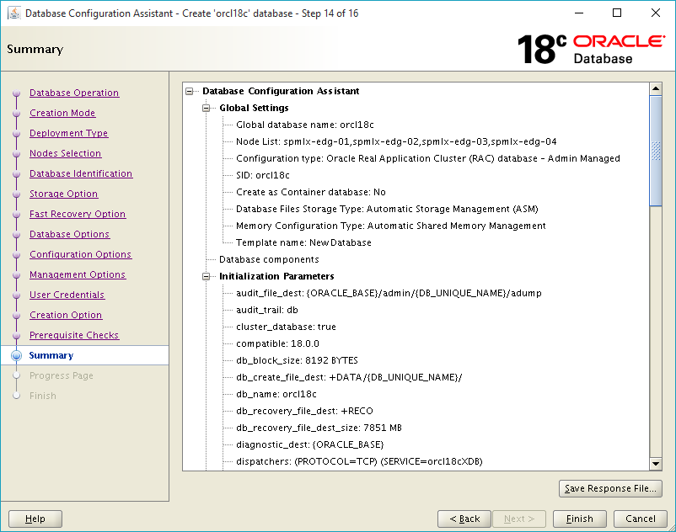Cancel the database creation wizard
676x532 pixels.
coord(641,519)
